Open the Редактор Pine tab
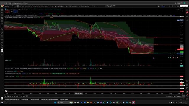The image size is (189, 106). tap(25, 99)
